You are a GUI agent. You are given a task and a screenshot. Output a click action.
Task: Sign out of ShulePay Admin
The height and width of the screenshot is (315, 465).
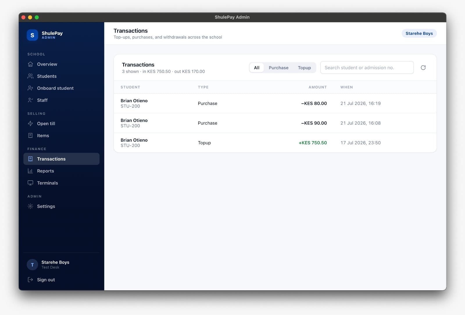[61, 280]
